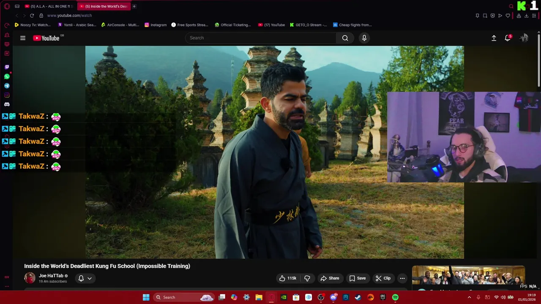This screenshot has height=304, width=541.
Task: Click the YouTube logo to go home
Action: (x=46, y=38)
